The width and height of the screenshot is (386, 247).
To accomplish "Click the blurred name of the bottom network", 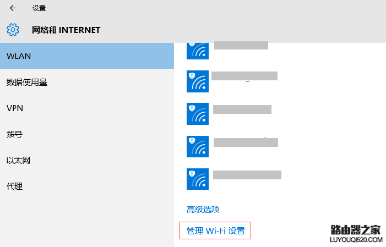I will [x=247, y=175].
